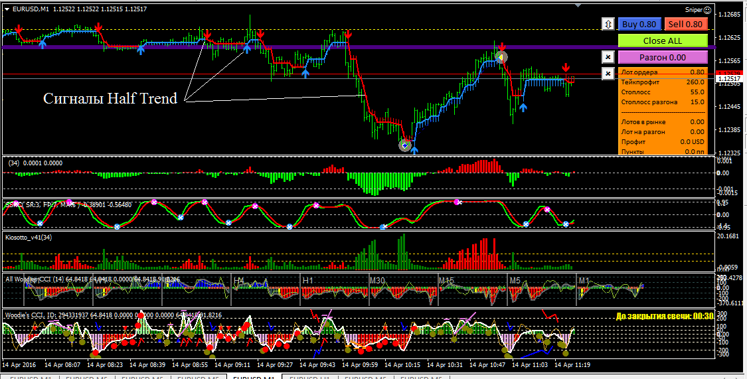This screenshot has width=747, height=379.
Task: Click the До закрытия свечи countdown text
Action: tap(665, 316)
